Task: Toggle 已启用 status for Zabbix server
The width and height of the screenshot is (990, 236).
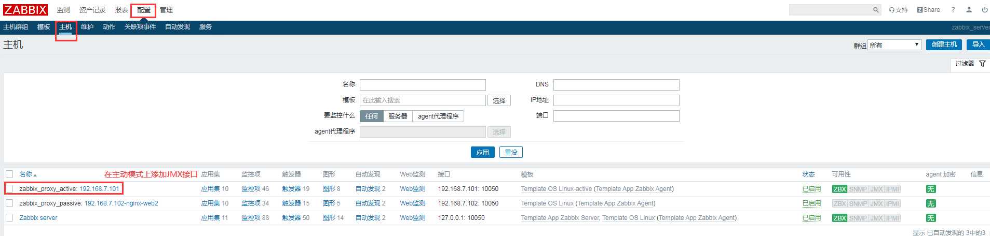Action: (x=811, y=218)
